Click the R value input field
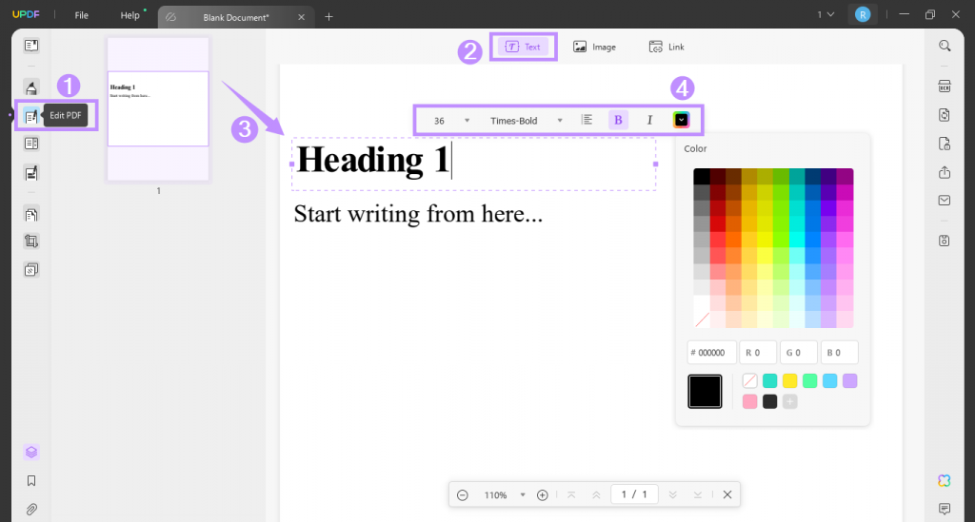The image size is (975, 522). point(758,353)
